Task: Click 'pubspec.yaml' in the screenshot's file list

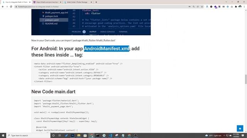Action: click(x=52, y=20)
